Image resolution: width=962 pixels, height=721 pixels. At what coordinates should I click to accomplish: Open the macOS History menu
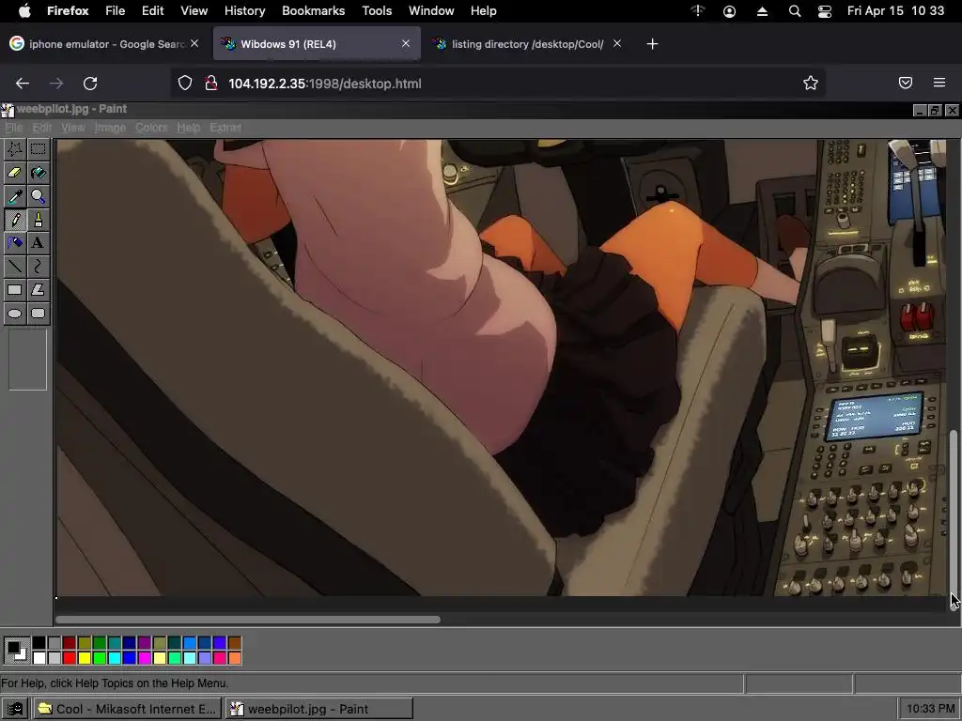point(244,11)
